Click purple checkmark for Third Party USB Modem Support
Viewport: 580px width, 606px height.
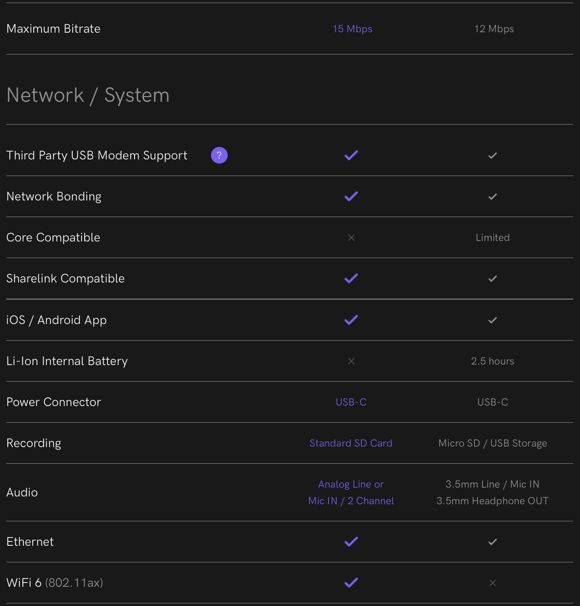[x=351, y=155]
